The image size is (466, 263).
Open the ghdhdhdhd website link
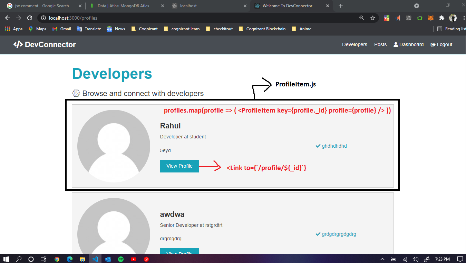(x=334, y=146)
